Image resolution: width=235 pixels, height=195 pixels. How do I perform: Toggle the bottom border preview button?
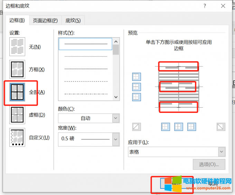pyautogui.click(x=137, y=97)
